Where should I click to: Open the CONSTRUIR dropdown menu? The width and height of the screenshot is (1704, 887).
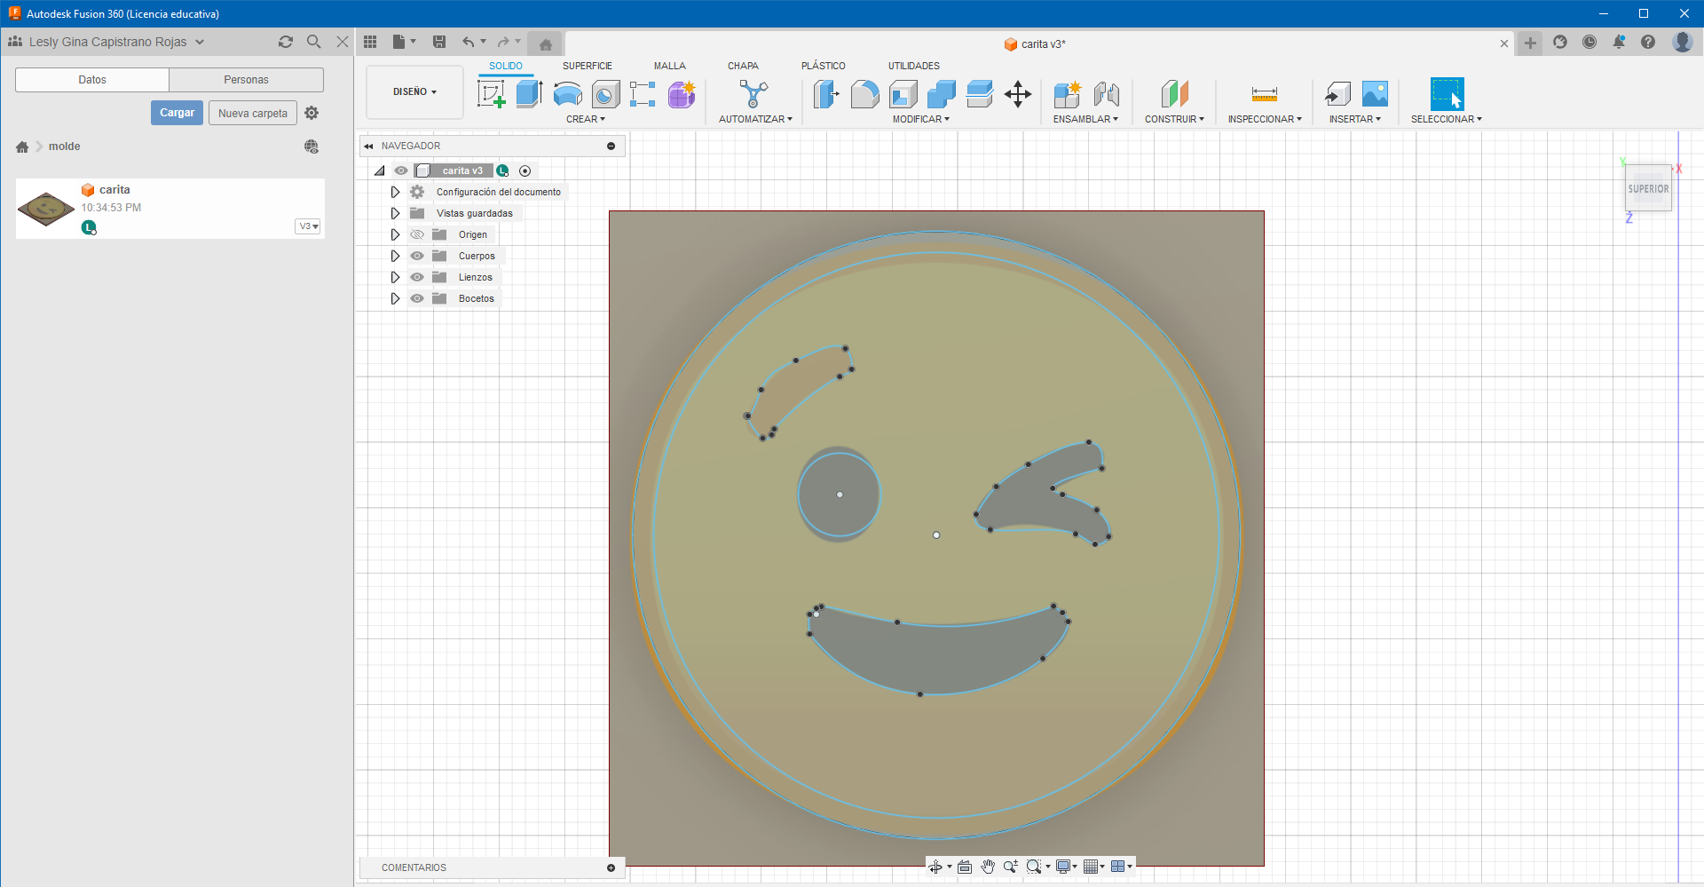(x=1174, y=119)
